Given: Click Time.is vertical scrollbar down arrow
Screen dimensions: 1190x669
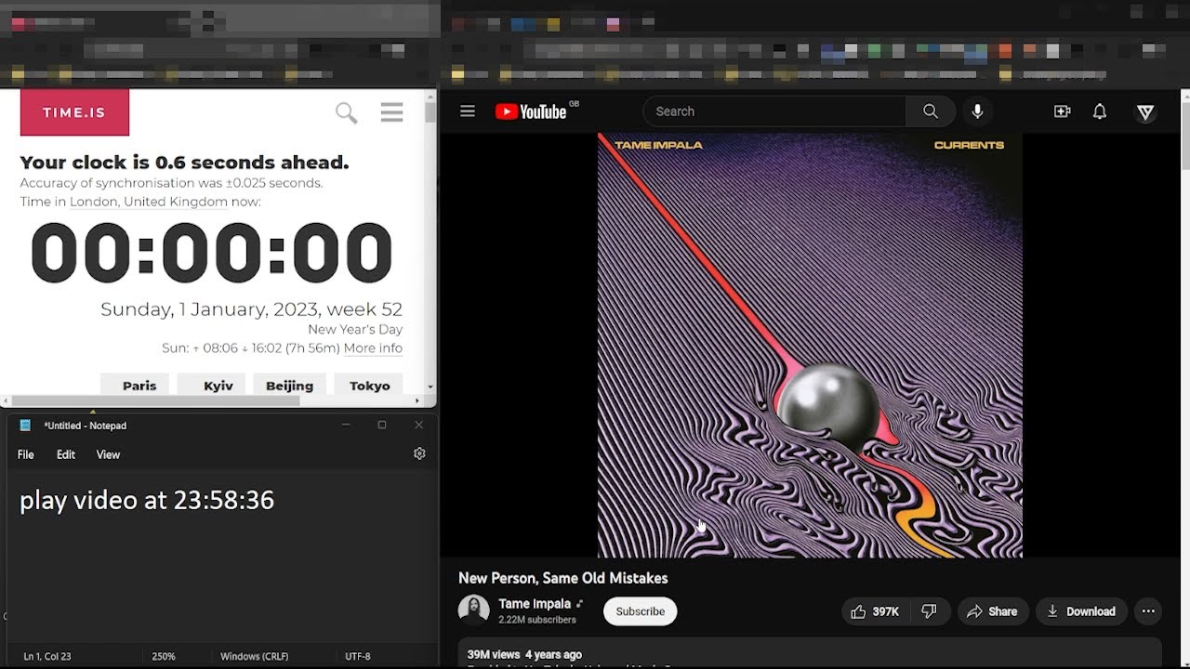Looking at the screenshot, I should [x=430, y=387].
